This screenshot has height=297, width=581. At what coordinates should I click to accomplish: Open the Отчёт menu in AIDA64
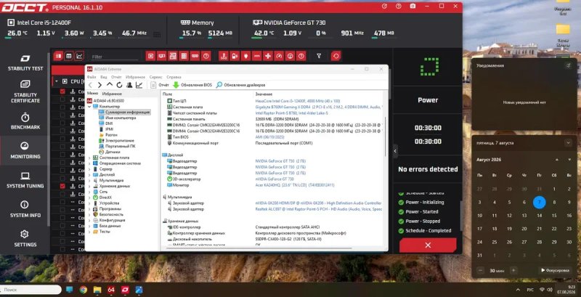(x=116, y=77)
